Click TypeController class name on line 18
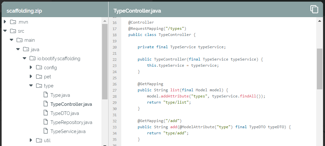The width and height of the screenshot is (325, 146). tap(175, 35)
